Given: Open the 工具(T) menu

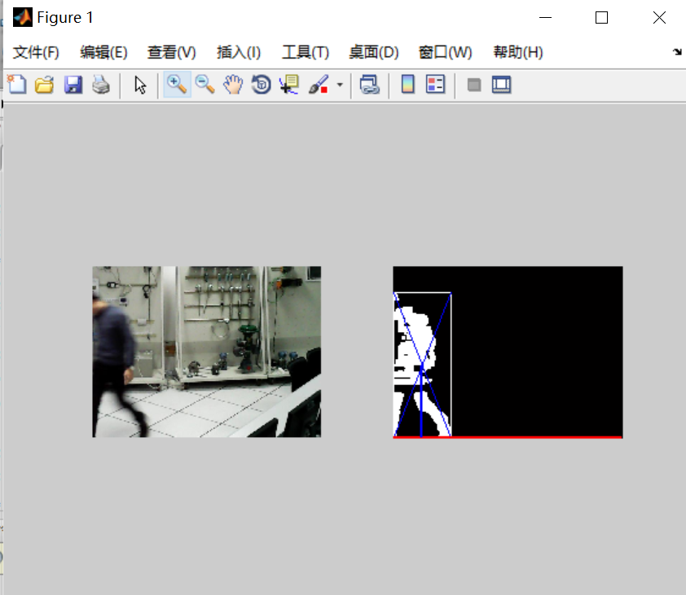Looking at the screenshot, I should (305, 51).
